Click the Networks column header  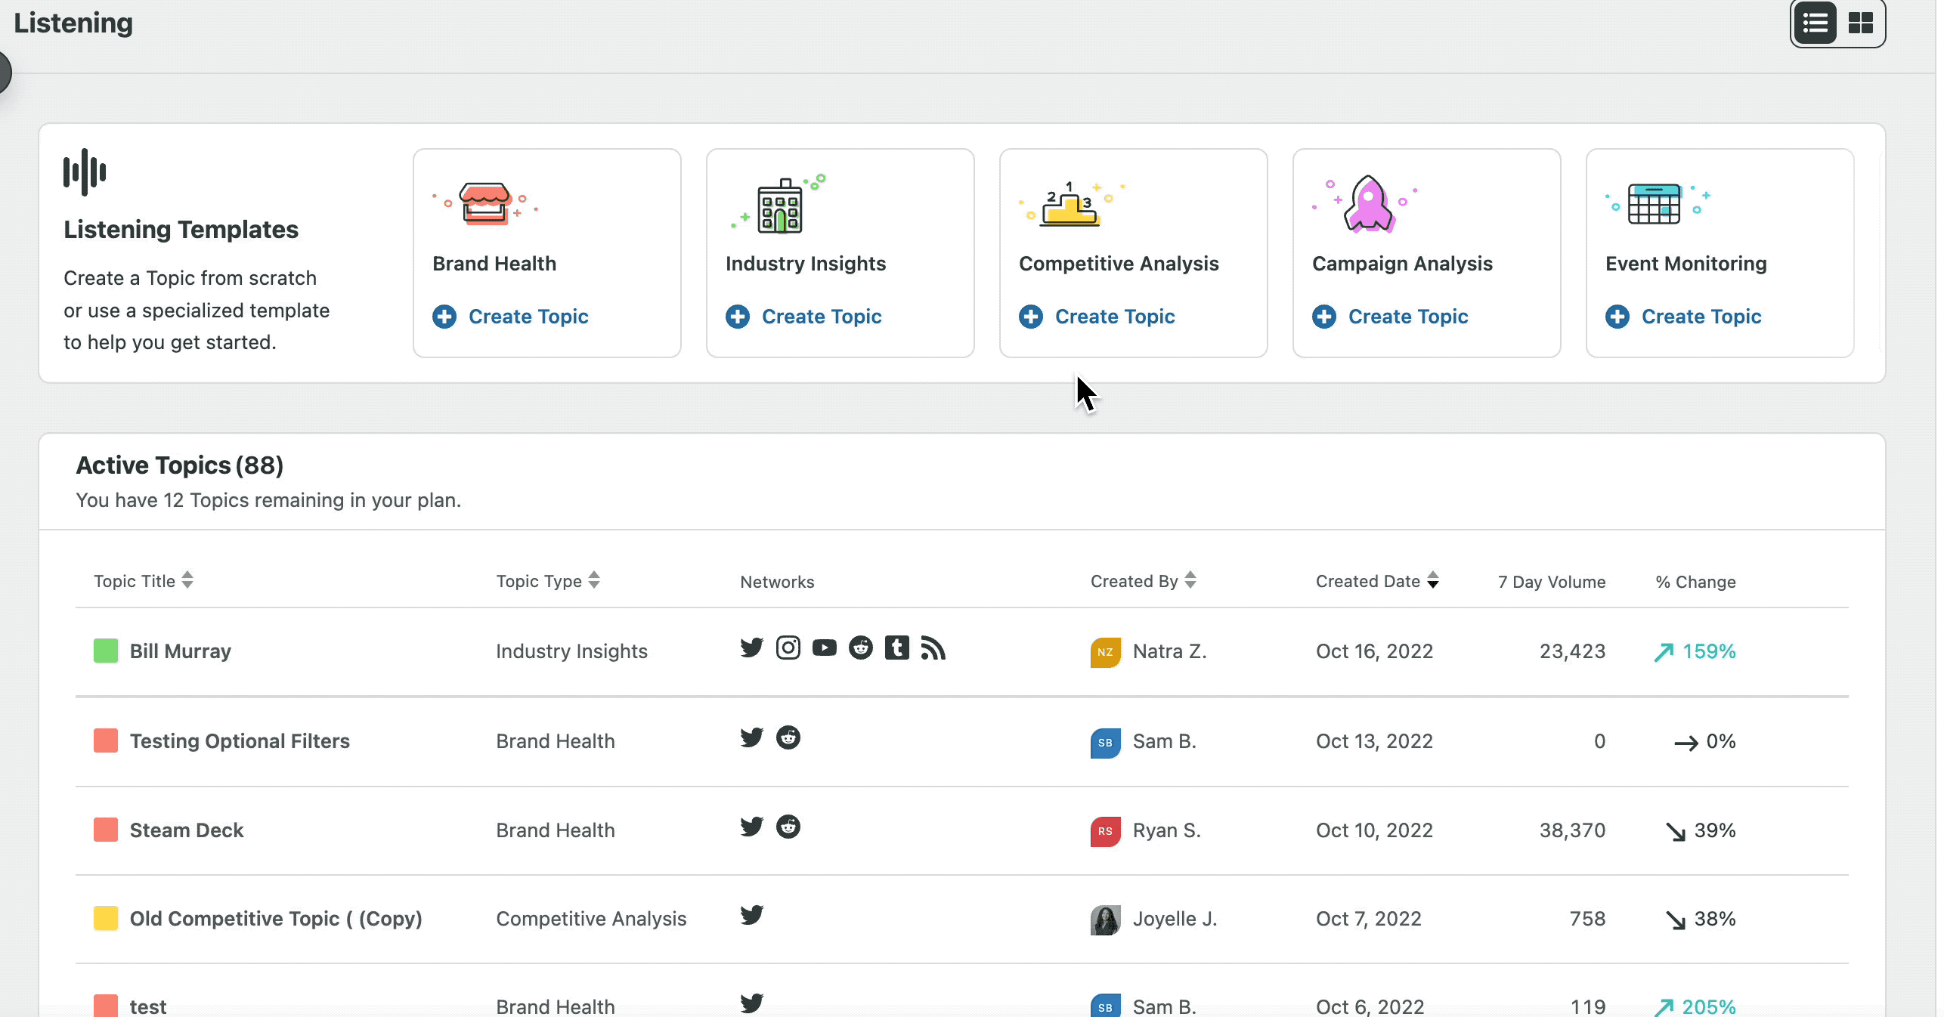[777, 582]
